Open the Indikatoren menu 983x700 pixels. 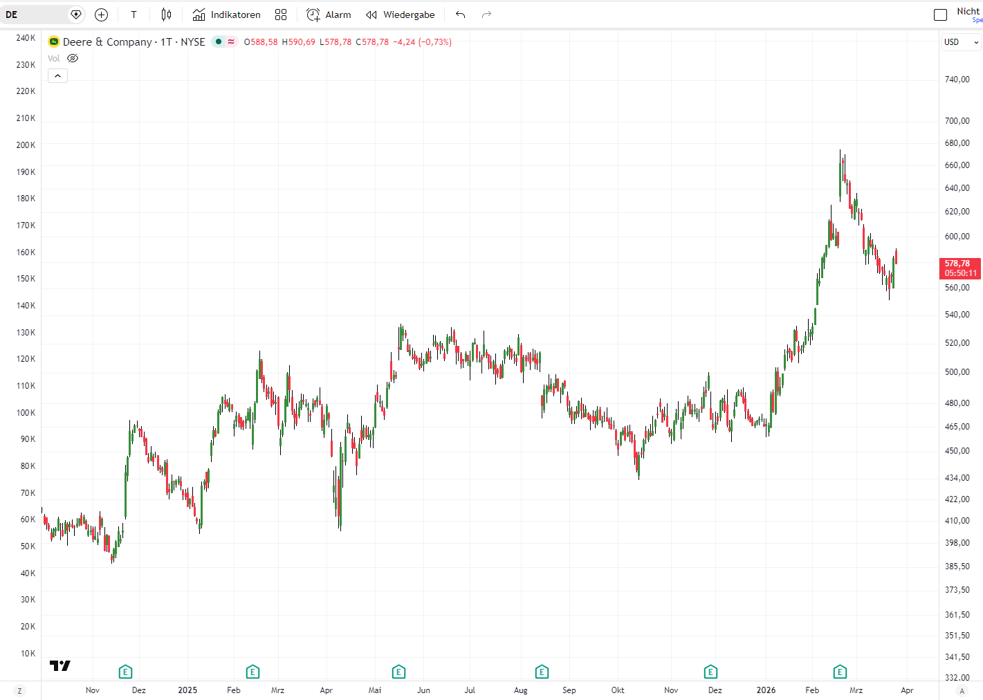pyautogui.click(x=227, y=15)
